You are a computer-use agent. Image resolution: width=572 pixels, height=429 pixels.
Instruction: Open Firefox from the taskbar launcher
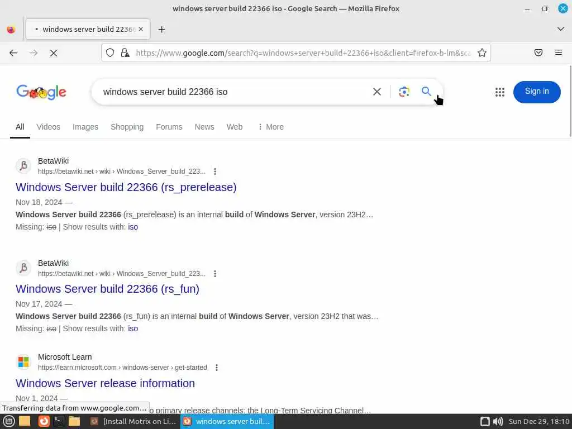(44, 422)
